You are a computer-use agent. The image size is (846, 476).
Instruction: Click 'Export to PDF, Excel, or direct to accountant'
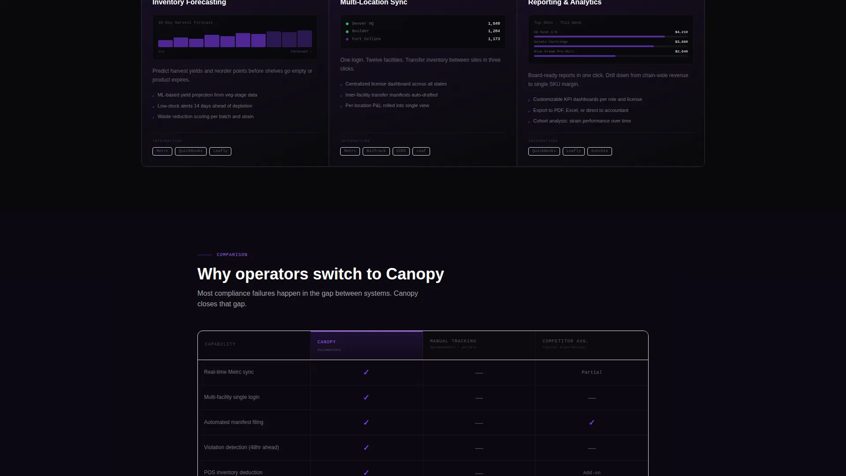(x=581, y=111)
